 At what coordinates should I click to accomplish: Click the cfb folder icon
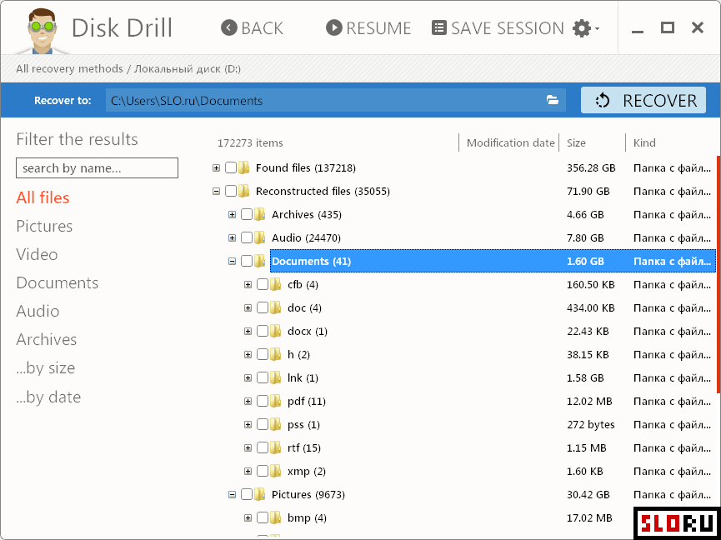275,284
